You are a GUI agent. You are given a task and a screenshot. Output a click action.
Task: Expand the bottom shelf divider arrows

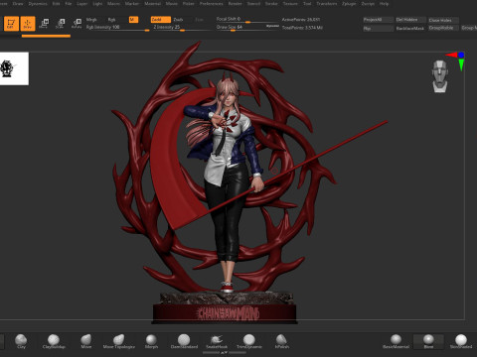pyautogui.click(x=225, y=353)
